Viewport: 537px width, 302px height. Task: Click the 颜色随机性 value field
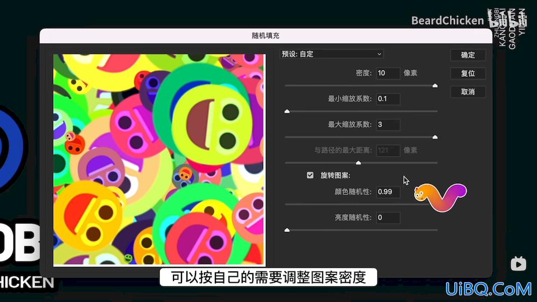point(388,192)
